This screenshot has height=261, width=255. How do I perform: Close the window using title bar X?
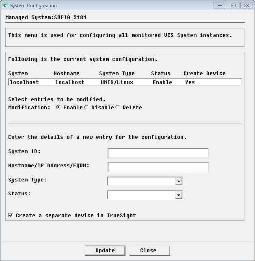pos(246,5)
